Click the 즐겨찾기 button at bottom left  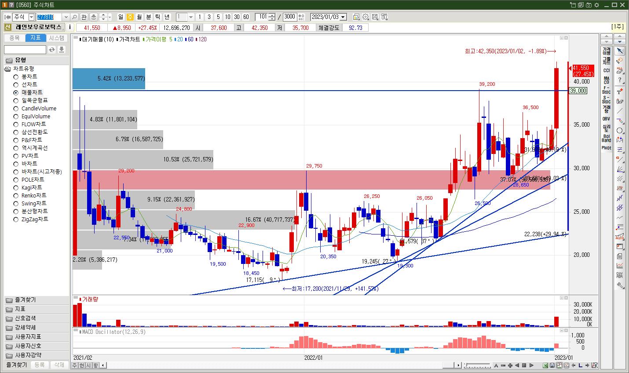tap(16, 365)
